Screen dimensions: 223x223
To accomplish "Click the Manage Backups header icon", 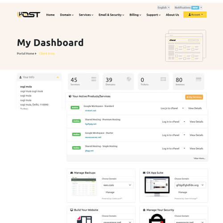I will point(72,173).
